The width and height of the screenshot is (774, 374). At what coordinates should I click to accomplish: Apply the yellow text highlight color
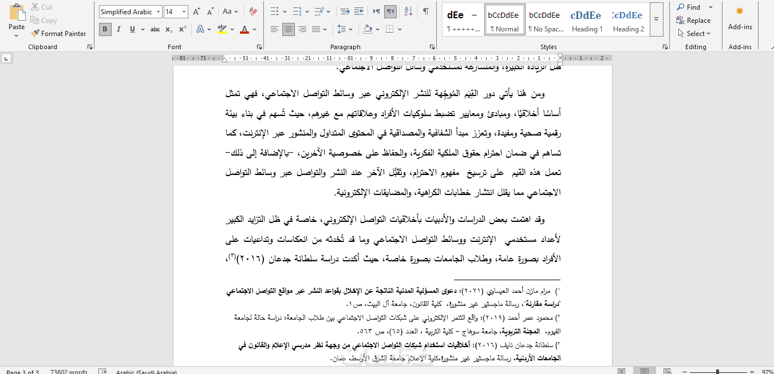click(222, 29)
